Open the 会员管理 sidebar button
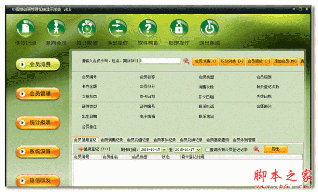Screen dimensions: 318x192 [x=38, y=94]
